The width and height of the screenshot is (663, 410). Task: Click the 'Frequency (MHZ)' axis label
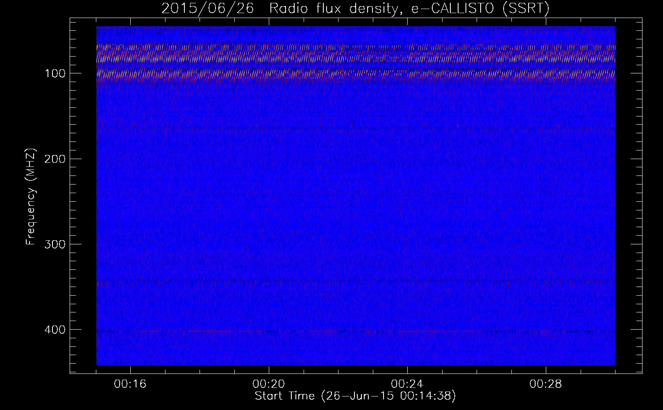point(31,197)
